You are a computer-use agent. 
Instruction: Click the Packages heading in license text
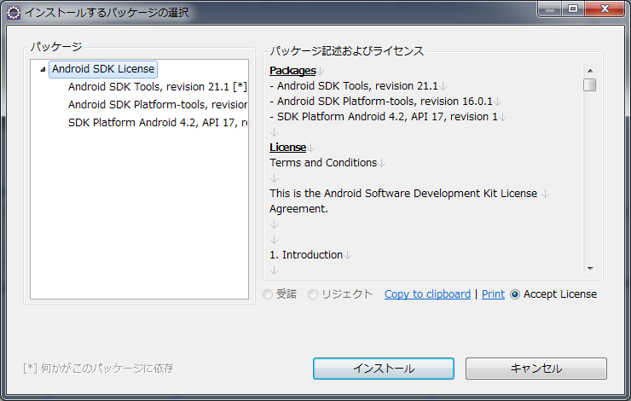coord(292,71)
